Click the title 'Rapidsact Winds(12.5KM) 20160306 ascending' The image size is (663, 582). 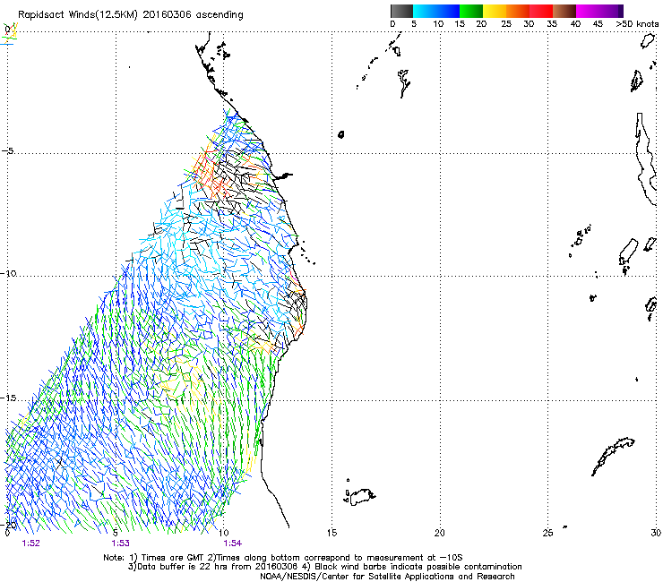[131, 15]
